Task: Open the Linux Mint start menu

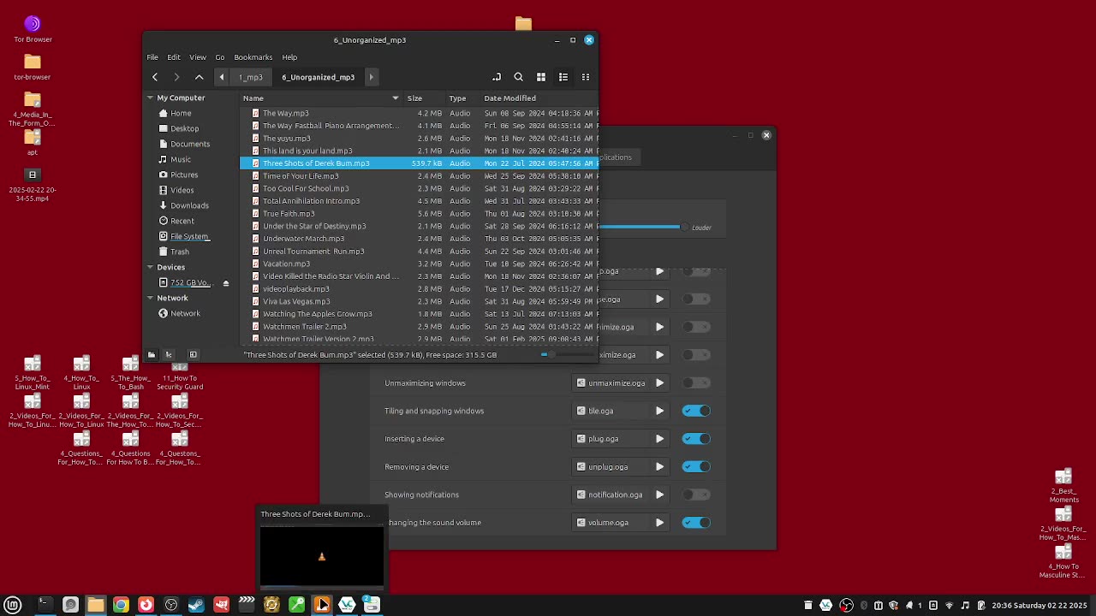Action: (13, 605)
